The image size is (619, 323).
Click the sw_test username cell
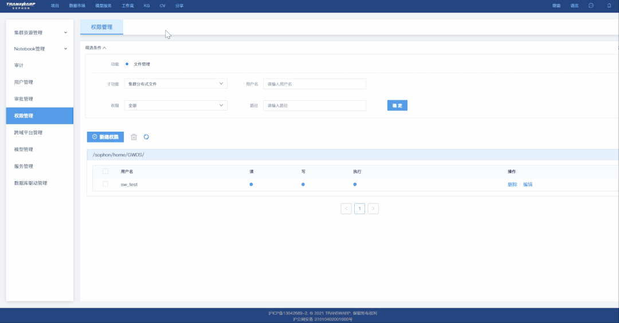129,184
